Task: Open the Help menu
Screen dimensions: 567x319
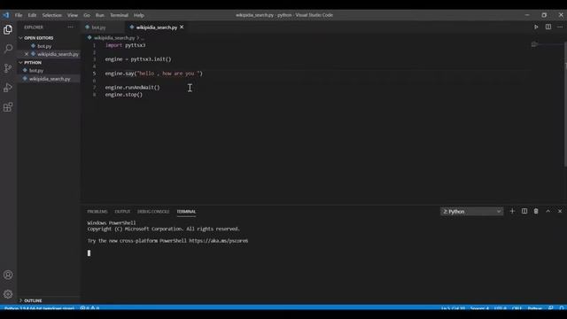Action: 139,15
